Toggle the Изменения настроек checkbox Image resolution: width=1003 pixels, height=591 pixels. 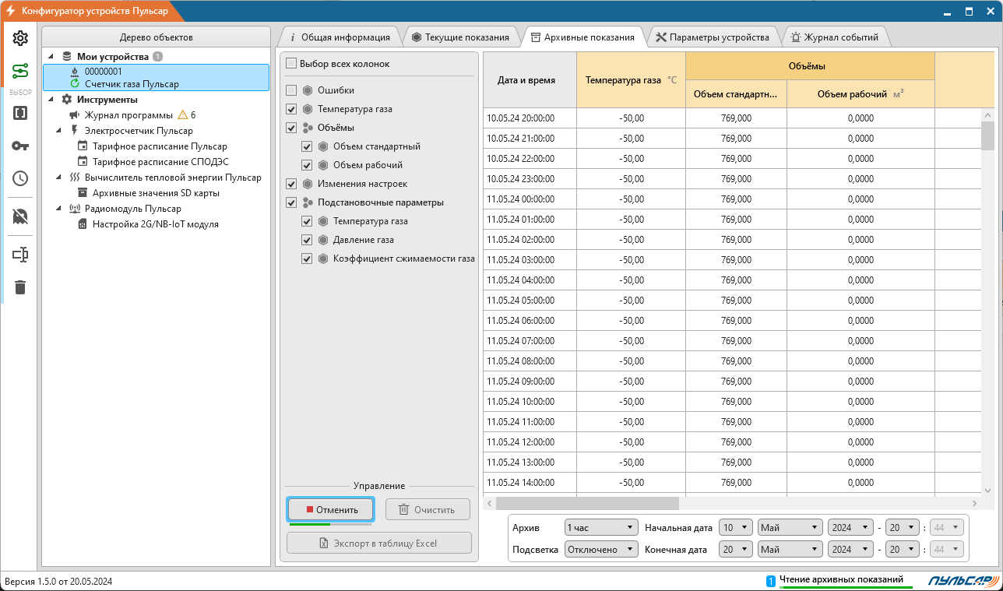(291, 184)
